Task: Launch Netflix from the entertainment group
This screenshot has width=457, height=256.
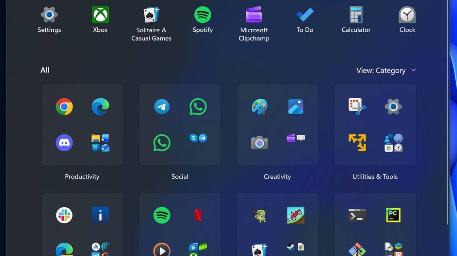Action: 198,215
